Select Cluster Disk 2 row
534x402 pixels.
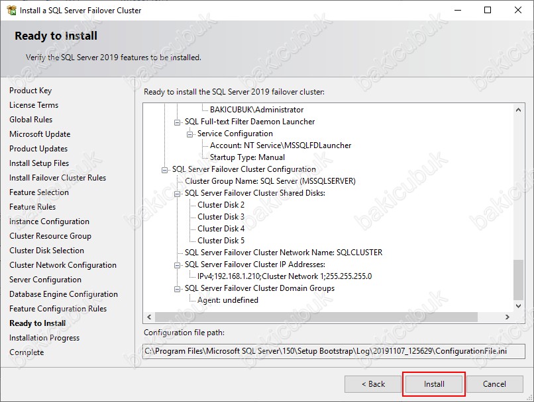click(221, 205)
